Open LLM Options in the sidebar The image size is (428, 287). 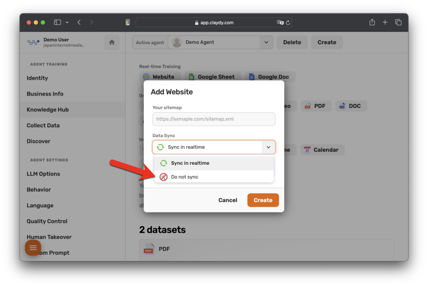pos(43,174)
